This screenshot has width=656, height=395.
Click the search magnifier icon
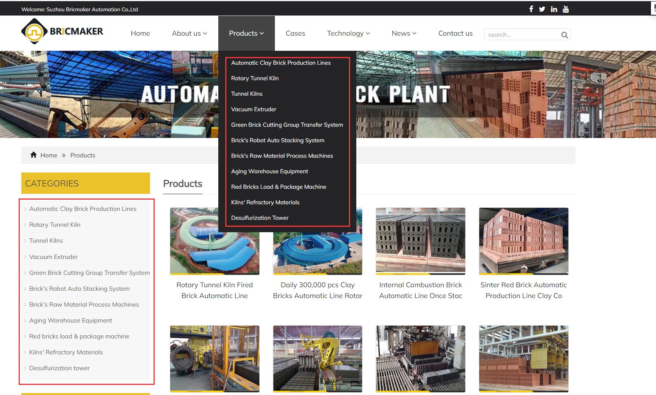pyautogui.click(x=565, y=35)
